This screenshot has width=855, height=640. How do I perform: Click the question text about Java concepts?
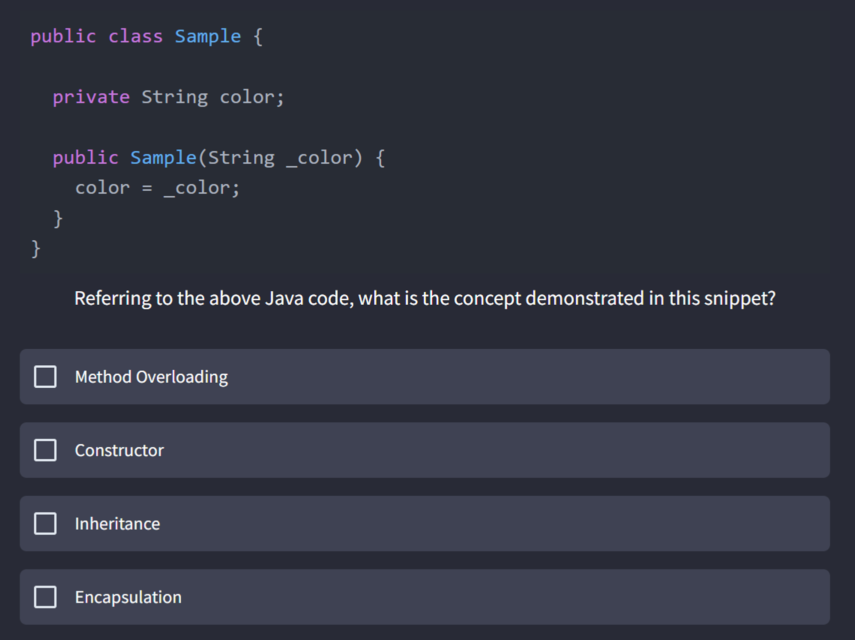[425, 298]
